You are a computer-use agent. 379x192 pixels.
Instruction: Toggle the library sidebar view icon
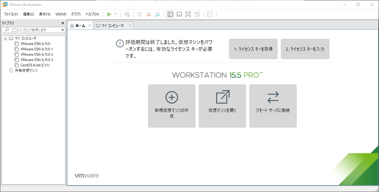click(170, 14)
